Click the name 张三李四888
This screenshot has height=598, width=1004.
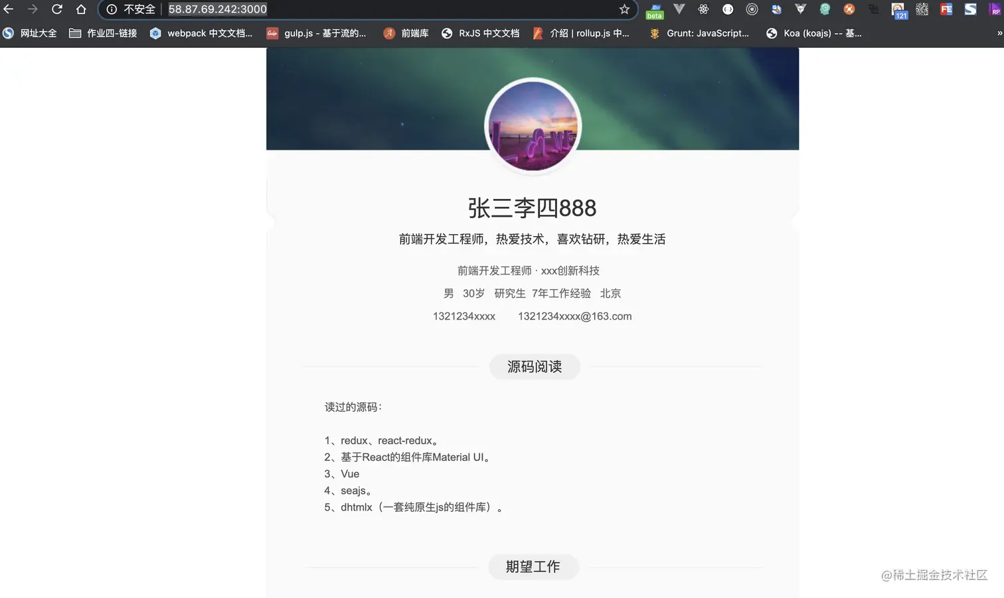pyautogui.click(x=533, y=208)
